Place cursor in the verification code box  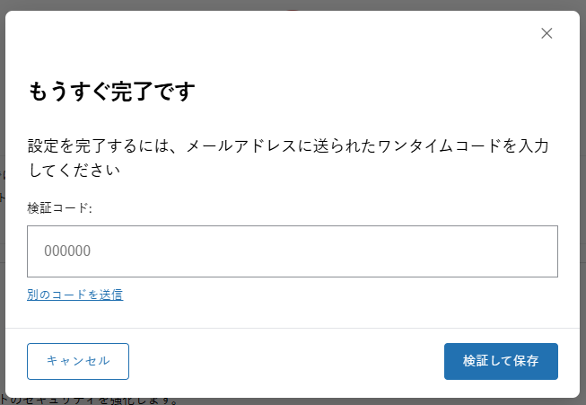pos(293,251)
